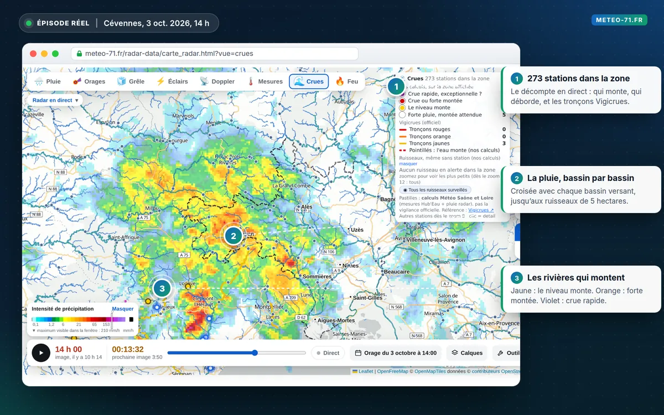The width and height of the screenshot is (664, 415).
Task: Click the Crues wave icon
Action: coord(299,81)
